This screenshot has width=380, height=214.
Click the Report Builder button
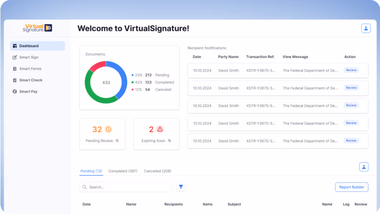[352, 187]
